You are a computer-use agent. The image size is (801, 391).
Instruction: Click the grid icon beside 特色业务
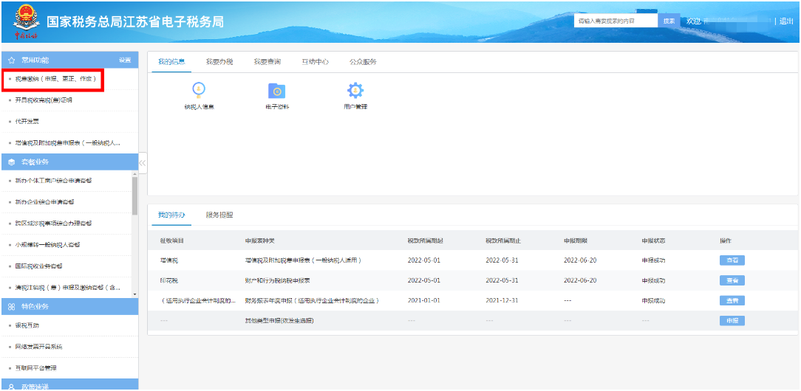11,306
